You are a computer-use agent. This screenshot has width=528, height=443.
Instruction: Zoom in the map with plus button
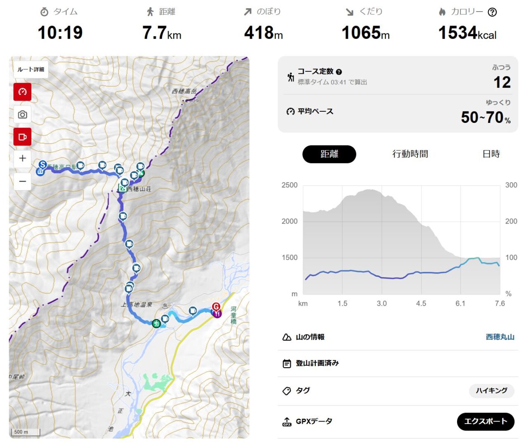[x=23, y=158]
